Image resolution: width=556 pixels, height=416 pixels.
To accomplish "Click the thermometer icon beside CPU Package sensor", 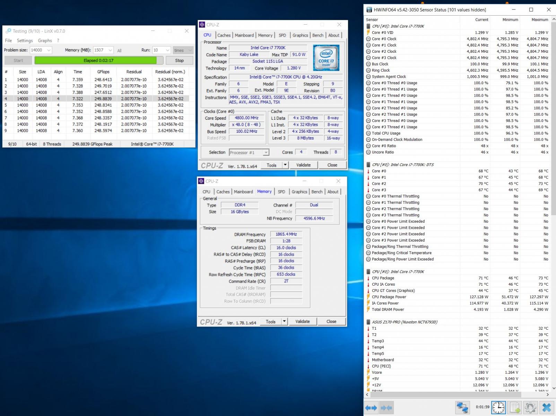I will (x=368, y=278).
